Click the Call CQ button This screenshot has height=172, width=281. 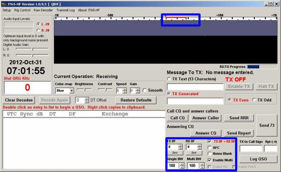[177, 118]
